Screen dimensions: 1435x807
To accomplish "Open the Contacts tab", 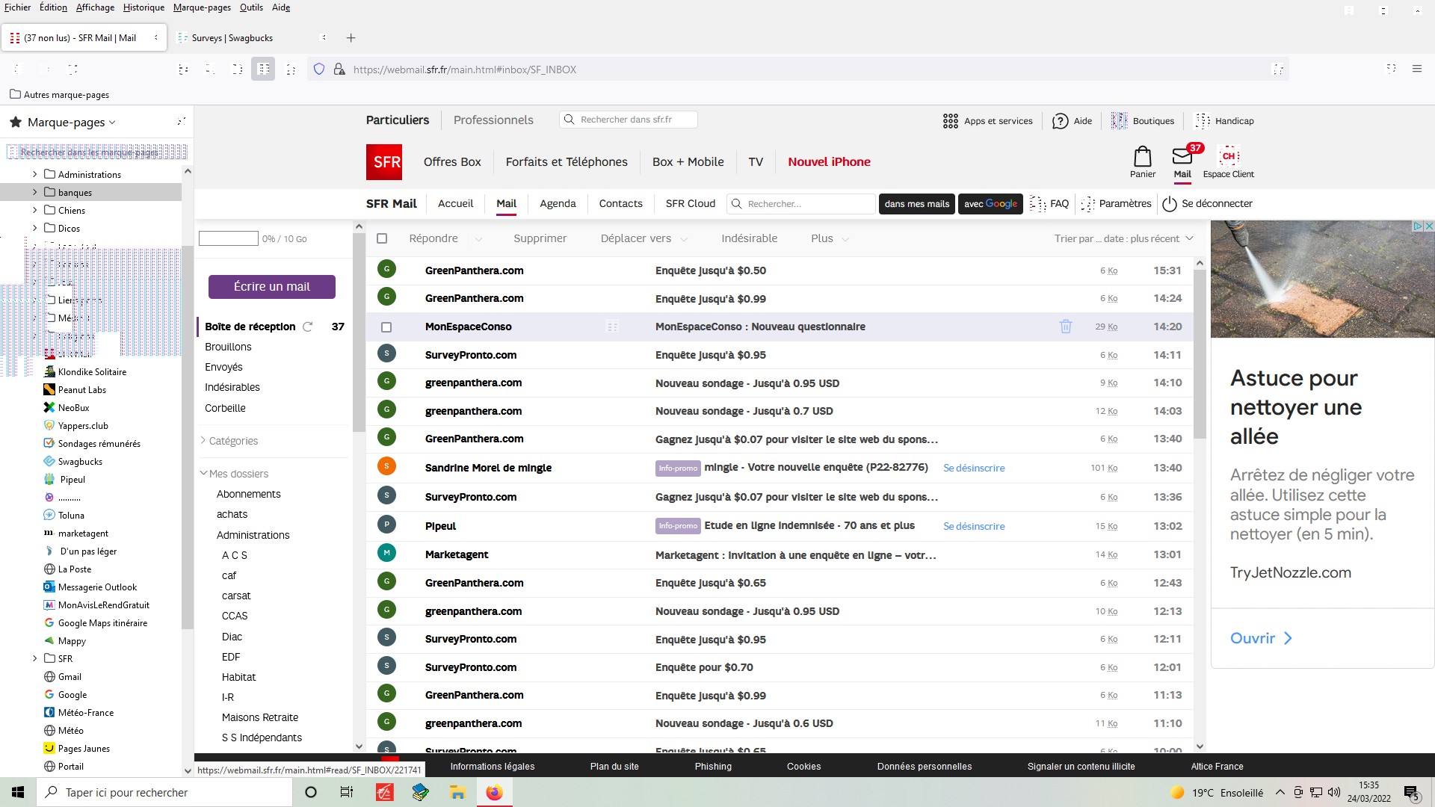I will tap(620, 204).
